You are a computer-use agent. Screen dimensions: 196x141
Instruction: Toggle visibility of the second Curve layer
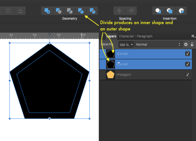pos(187,64)
